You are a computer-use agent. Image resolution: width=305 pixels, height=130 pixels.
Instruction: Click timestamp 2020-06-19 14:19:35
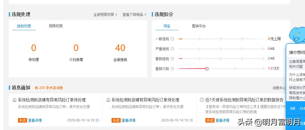[x=83, y=120]
